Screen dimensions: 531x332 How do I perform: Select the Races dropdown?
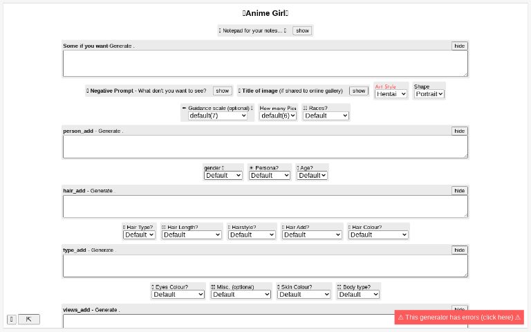(326, 116)
